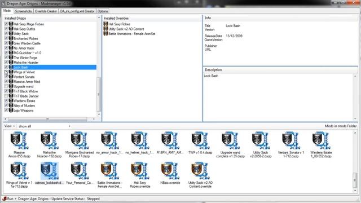The height and width of the screenshot is (203, 361).
Task: Uncheck the No Armor Hack checkbox
Action: coord(6,48)
